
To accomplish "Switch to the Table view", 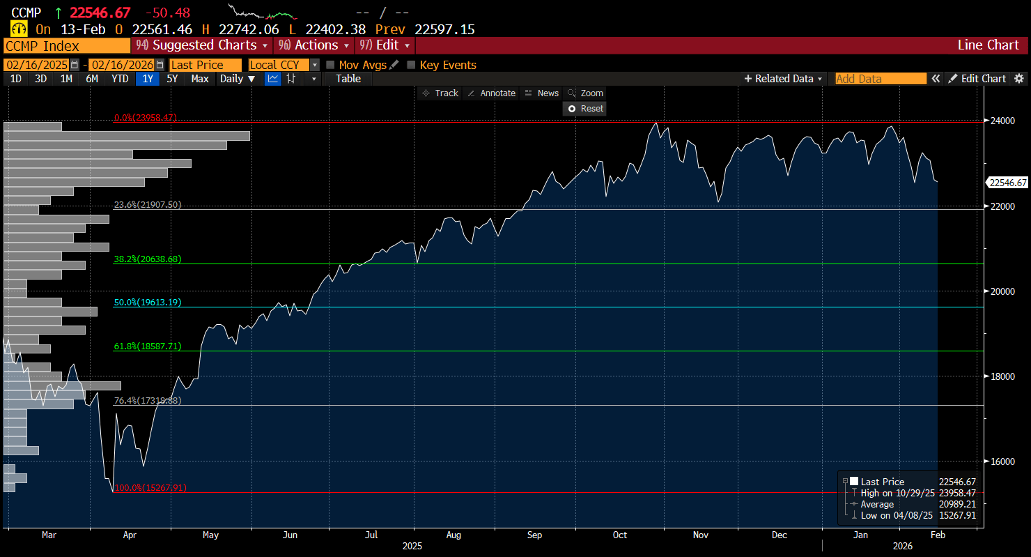I will (348, 79).
